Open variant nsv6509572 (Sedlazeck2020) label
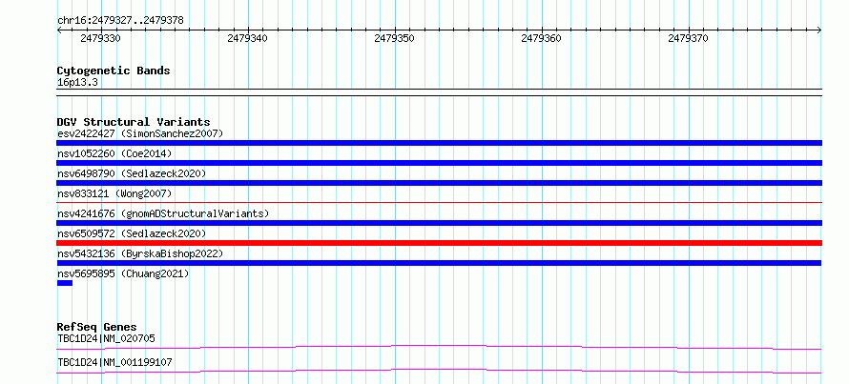Screen dimensions: 849x384 point(132,233)
